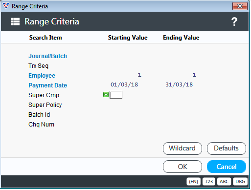Click the Defaults button

pyautogui.click(x=227, y=148)
